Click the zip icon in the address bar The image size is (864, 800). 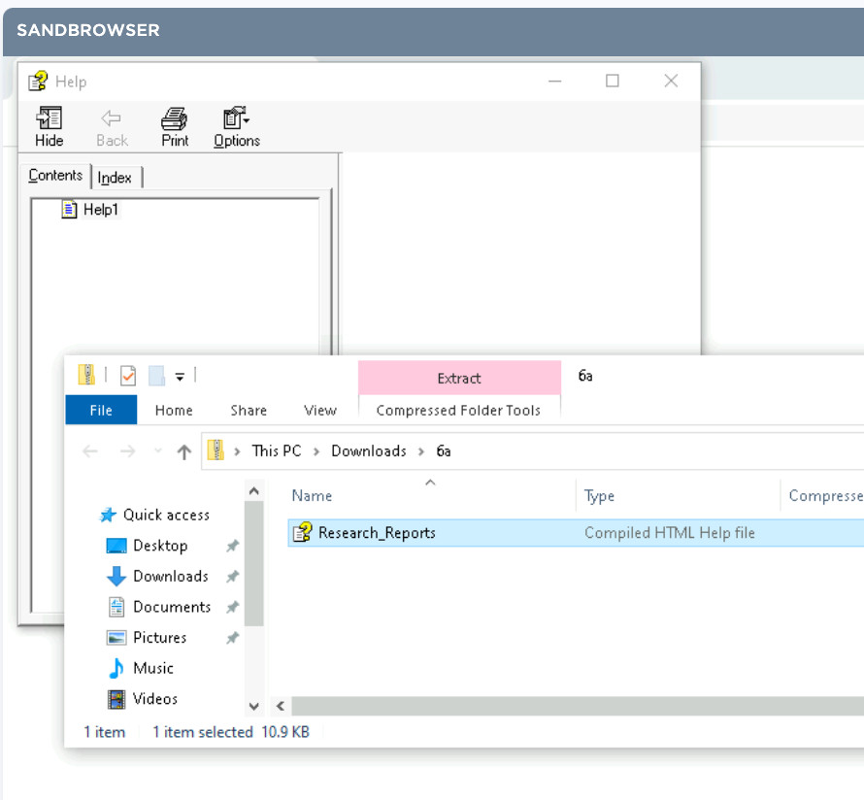point(216,450)
